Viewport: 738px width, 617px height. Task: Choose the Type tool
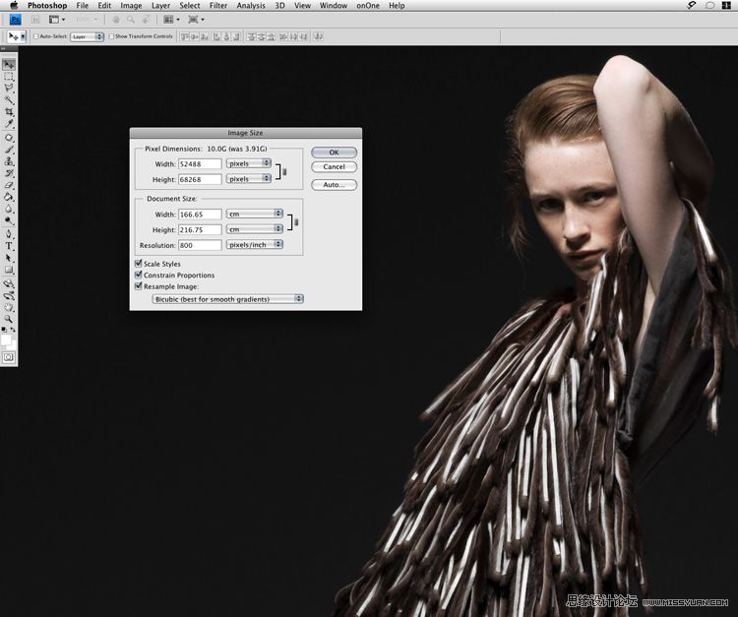pos(9,246)
